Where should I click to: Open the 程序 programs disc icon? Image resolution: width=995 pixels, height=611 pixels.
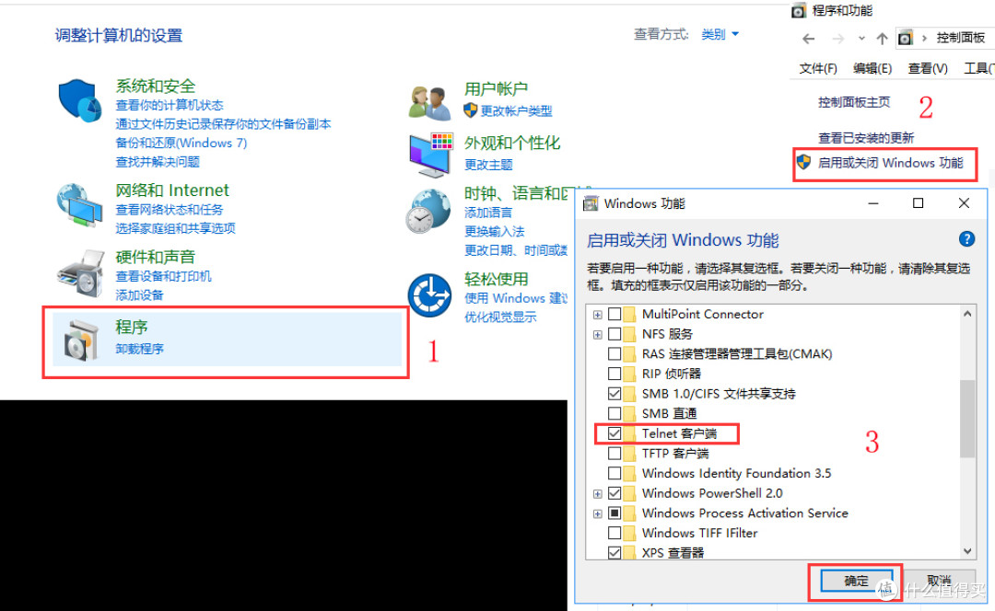[x=81, y=340]
